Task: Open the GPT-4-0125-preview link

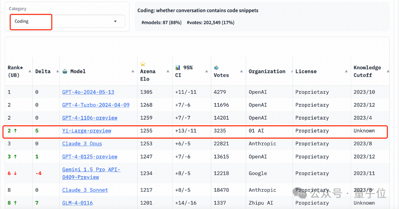Action: [x=90, y=157]
